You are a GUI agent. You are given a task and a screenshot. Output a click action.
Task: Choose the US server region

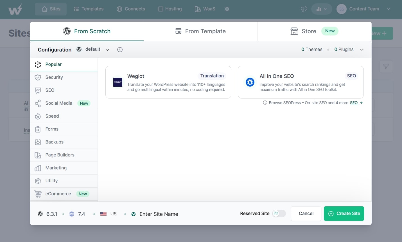[109, 214]
